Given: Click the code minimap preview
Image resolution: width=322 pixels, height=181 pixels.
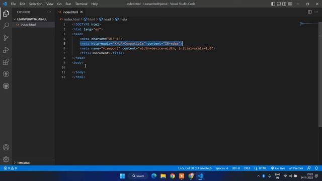Looking at the screenshot, I should point(308,24).
